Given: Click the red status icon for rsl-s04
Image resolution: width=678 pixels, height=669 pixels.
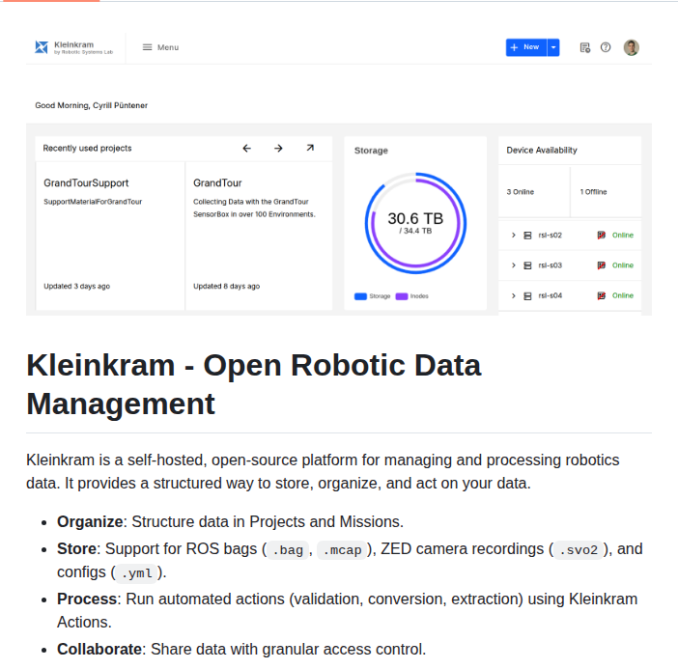Looking at the screenshot, I should (x=601, y=295).
